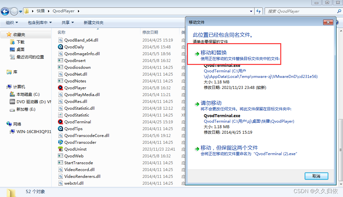The height and width of the screenshot is (197, 343).
Task: Select 新加卷 (E:) drive
Action: (x=26, y=109)
